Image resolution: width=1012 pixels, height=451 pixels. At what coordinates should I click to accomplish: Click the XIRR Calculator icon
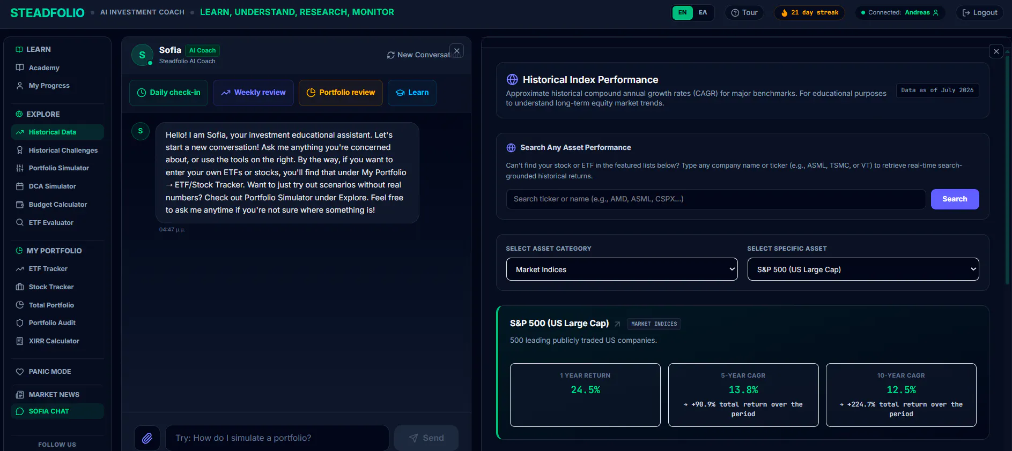coord(20,341)
